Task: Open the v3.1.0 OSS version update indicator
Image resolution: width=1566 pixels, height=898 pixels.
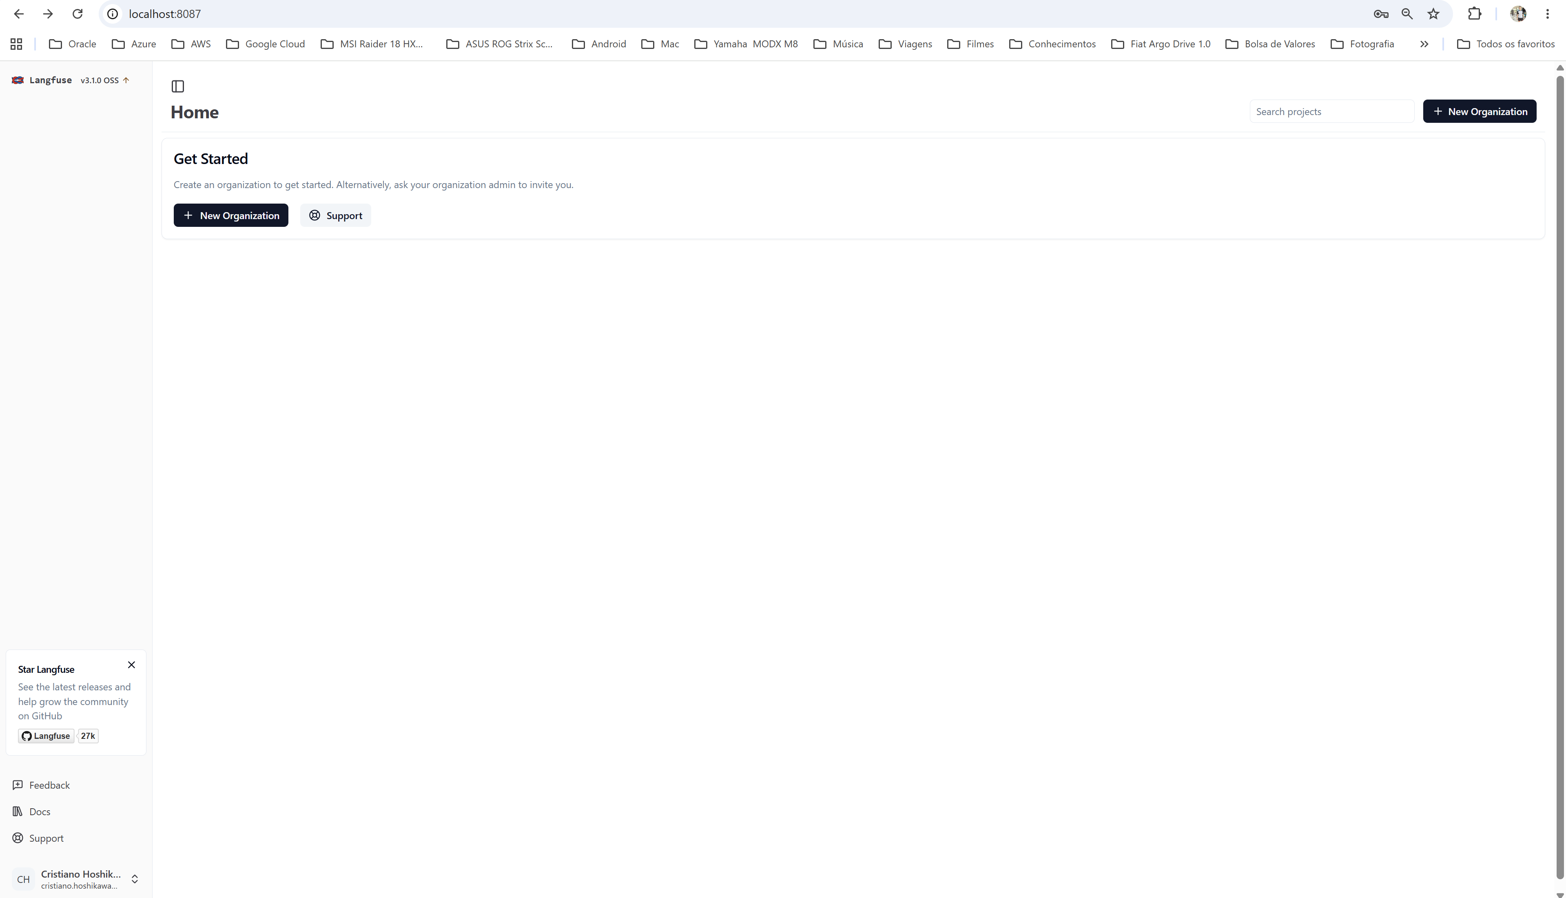Action: 105,80
